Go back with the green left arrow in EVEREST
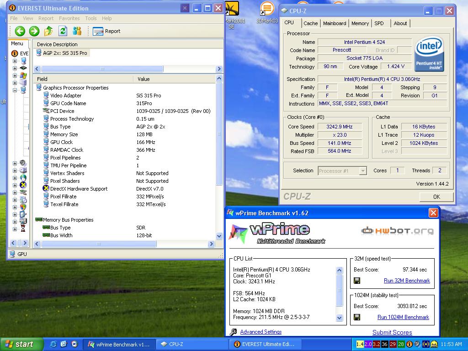The height and width of the screenshot is (351, 468). pos(20,31)
